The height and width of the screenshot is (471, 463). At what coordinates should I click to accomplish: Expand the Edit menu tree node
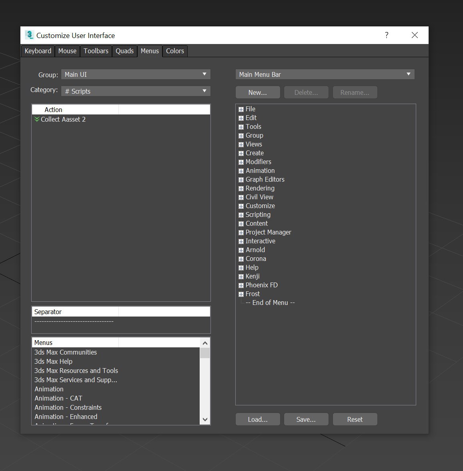click(241, 118)
